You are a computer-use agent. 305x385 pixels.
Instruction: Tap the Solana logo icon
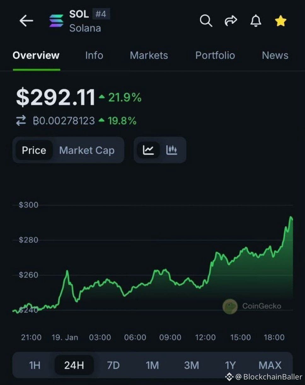pos(56,21)
